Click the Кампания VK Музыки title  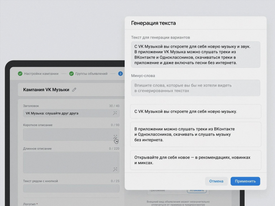pos(46,89)
